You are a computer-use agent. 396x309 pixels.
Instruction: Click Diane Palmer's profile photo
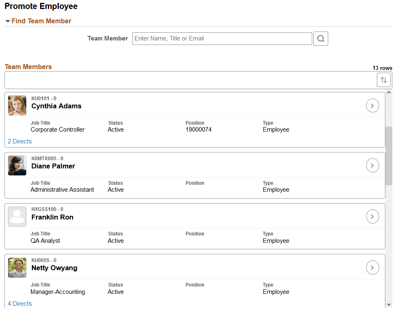(17, 165)
